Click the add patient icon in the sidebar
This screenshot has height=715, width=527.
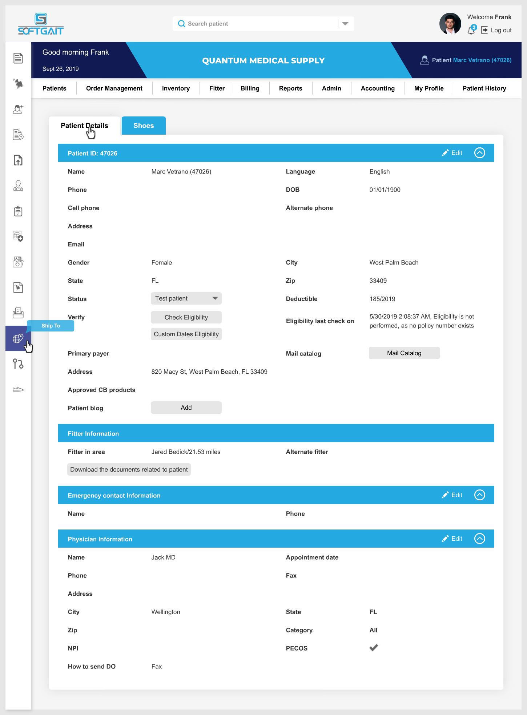point(18,109)
